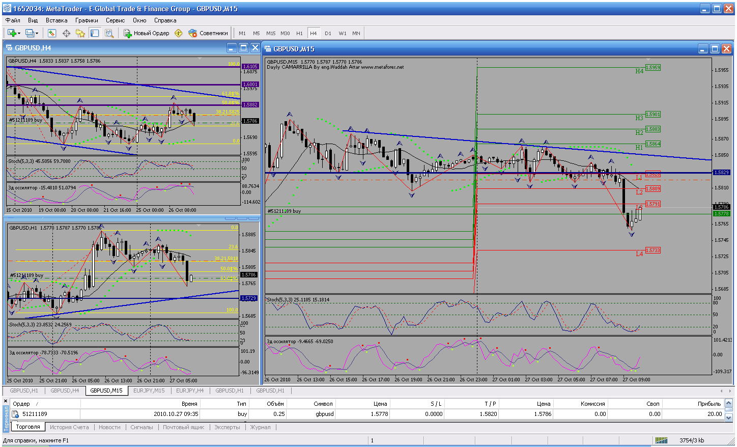Open the История Счета terminal tab
The image size is (737, 447).
(69, 427)
